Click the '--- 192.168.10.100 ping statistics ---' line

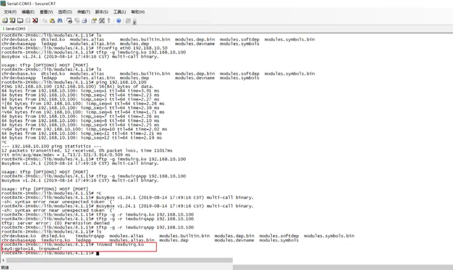click(x=52, y=146)
